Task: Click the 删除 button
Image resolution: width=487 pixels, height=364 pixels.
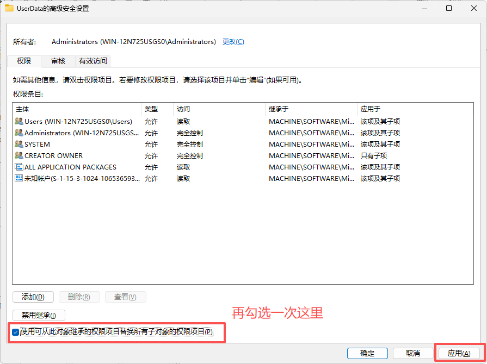Action: pyautogui.click(x=80, y=297)
